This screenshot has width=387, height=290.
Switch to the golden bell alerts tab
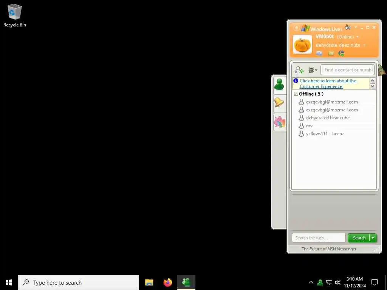(279, 103)
